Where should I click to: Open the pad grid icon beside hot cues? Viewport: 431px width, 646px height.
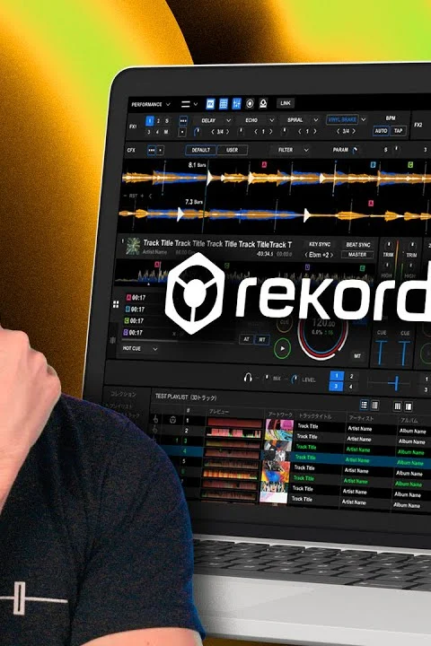[116, 304]
